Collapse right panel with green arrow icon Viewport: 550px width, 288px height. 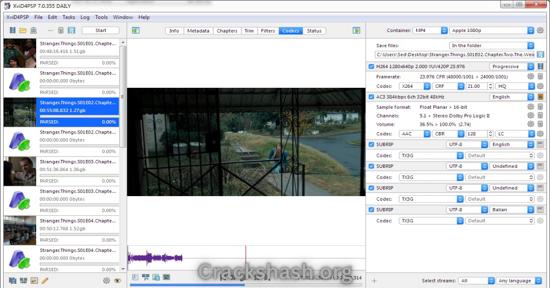(357, 31)
